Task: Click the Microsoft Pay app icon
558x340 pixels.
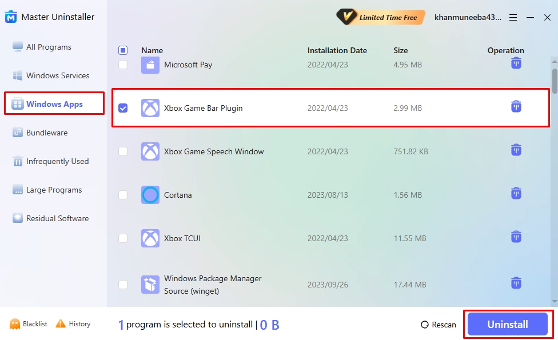Action: point(150,65)
